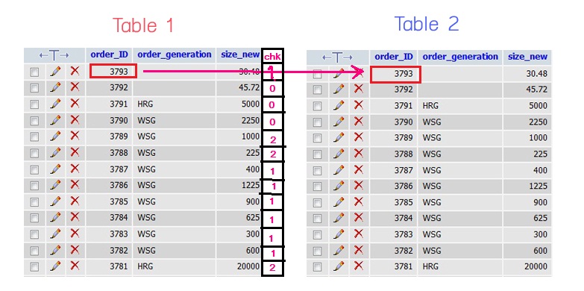The width and height of the screenshot is (584, 291).
Task: Edit row 3789 in Table 1 with pencil icon
Action: [x=55, y=137]
